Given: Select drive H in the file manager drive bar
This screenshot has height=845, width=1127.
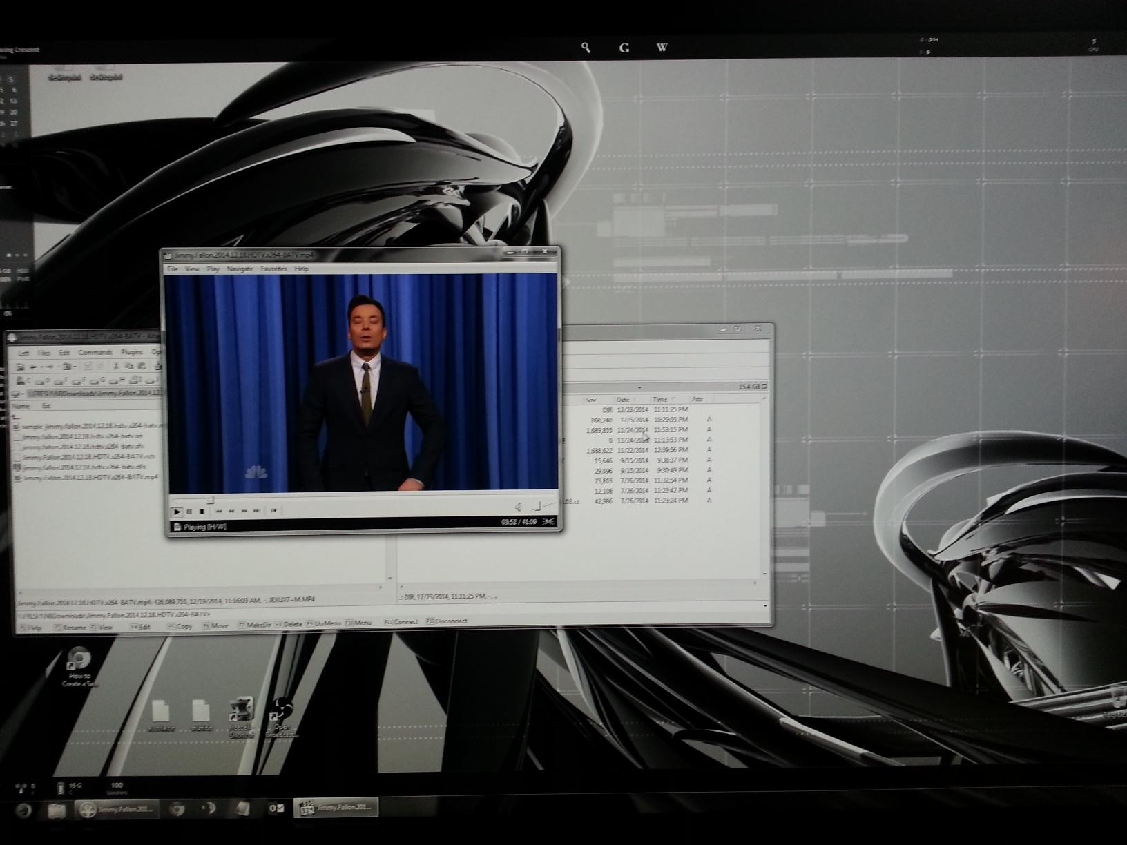Looking at the screenshot, I should pos(117,380).
